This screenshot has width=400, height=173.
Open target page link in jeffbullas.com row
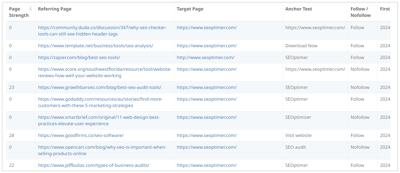point(206,165)
